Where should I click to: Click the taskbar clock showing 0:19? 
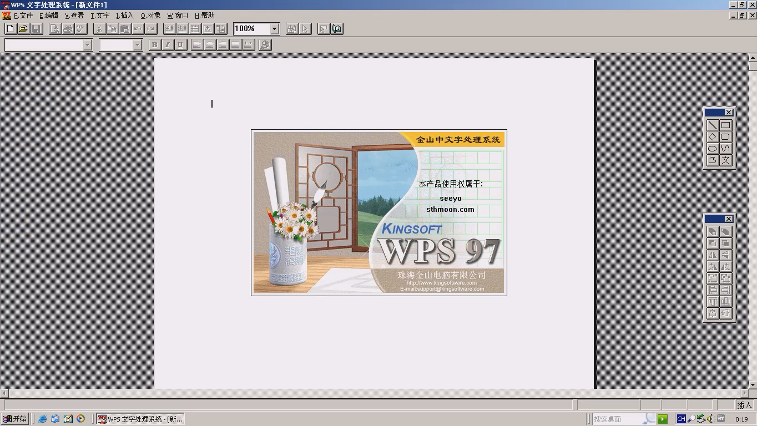tap(741, 419)
